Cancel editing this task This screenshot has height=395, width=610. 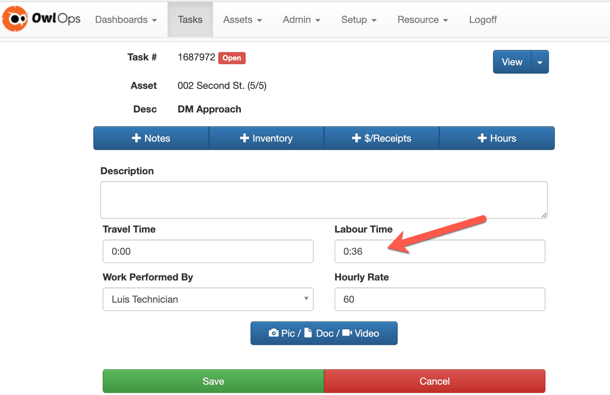point(435,381)
